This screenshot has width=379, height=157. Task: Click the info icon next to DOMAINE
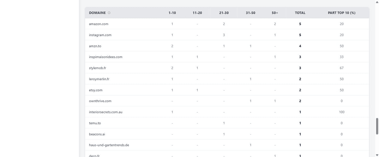[x=109, y=13]
